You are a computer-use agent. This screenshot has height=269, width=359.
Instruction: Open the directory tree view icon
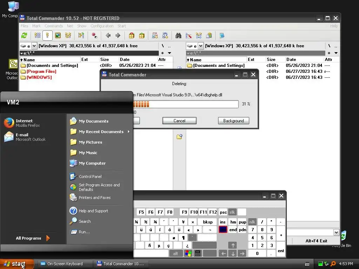[68, 35]
